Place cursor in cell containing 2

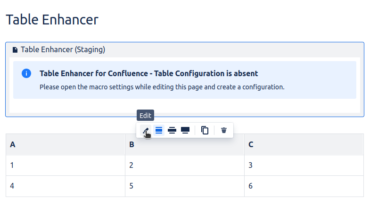[184, 165]
